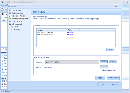Open the HTML advertisement option

coord(16,27)
